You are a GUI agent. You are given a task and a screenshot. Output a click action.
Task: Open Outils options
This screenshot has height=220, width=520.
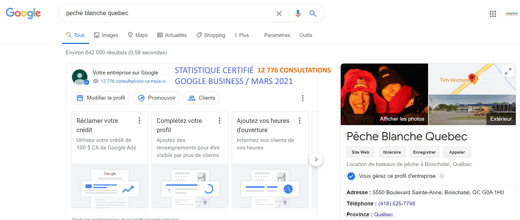[306, 35]
